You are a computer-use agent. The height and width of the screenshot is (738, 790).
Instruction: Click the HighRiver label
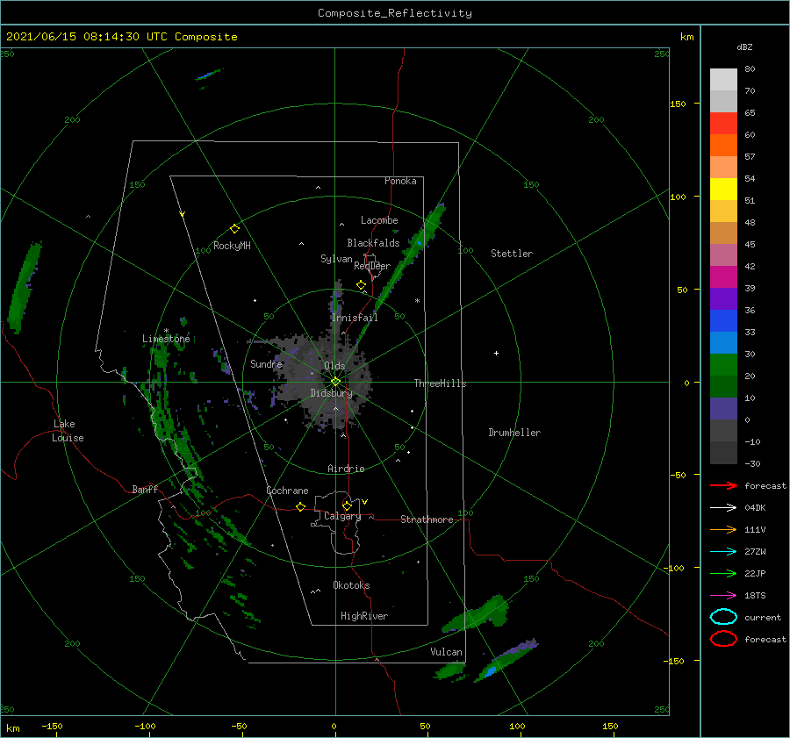coord(364,616)
